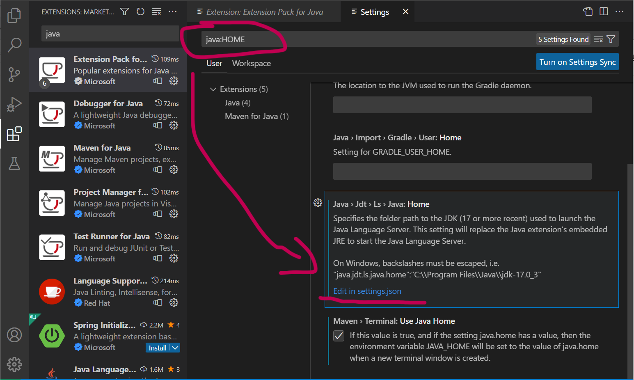634x380 pixels.
Task: Open Install dropdown arrow for Spring Initializr
Action: tap(175, 348)
